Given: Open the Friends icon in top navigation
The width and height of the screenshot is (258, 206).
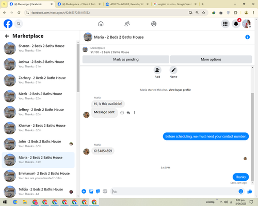Looking at the screenshot, I should [x=127, y=24].
